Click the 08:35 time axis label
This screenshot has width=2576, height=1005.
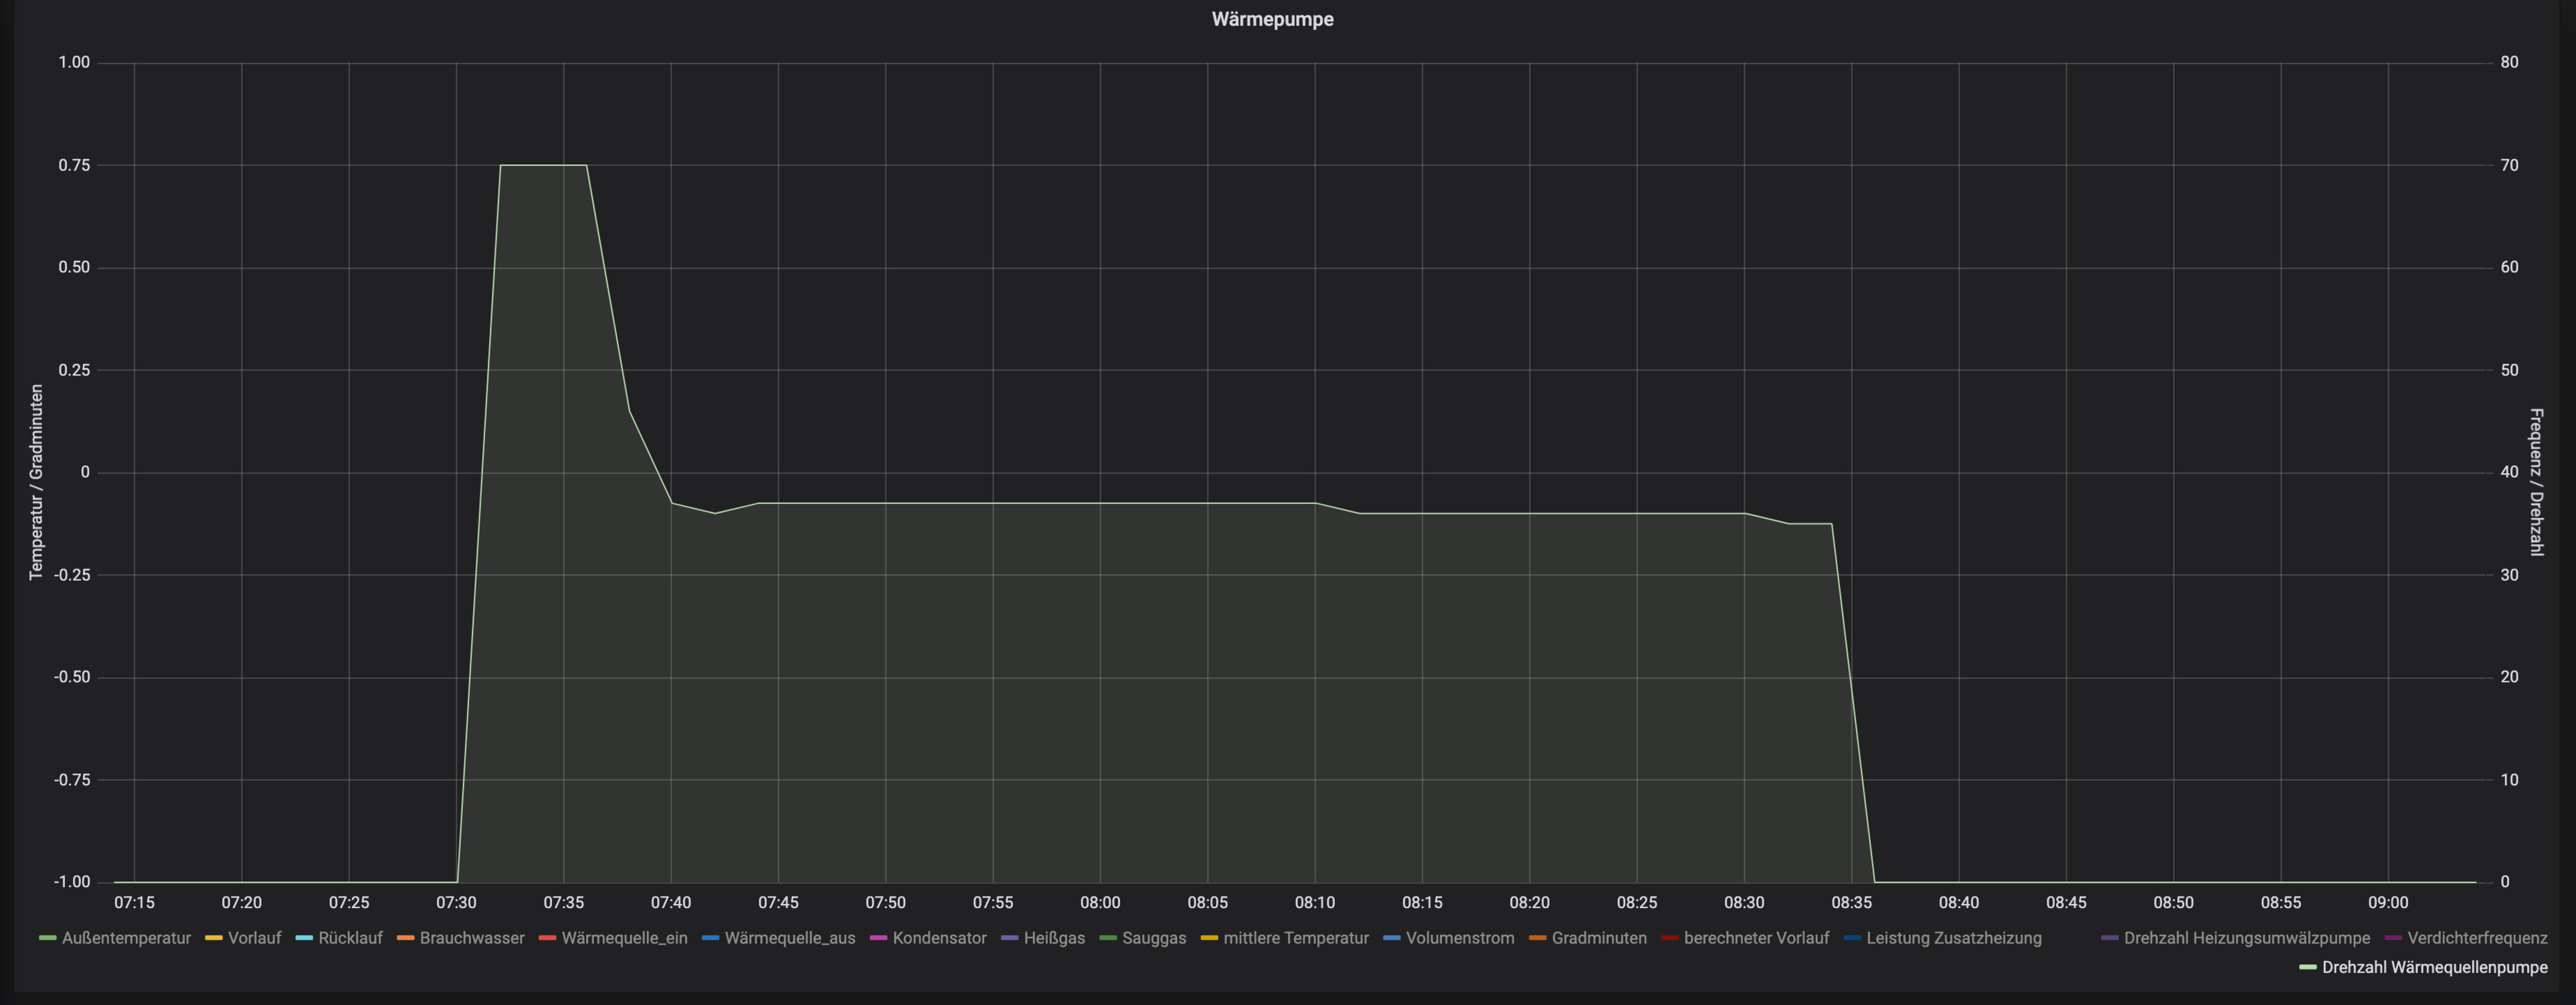(1851, 902)
